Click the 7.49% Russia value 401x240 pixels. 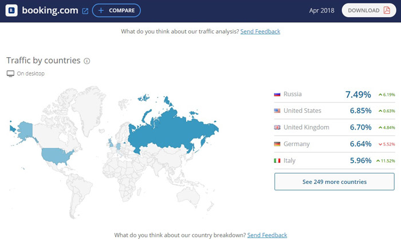coord(358,95)
